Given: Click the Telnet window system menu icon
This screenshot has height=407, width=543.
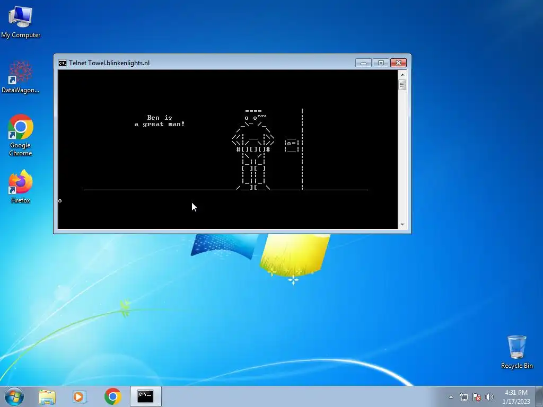Looking at the screenshot, I should [63, 63].
